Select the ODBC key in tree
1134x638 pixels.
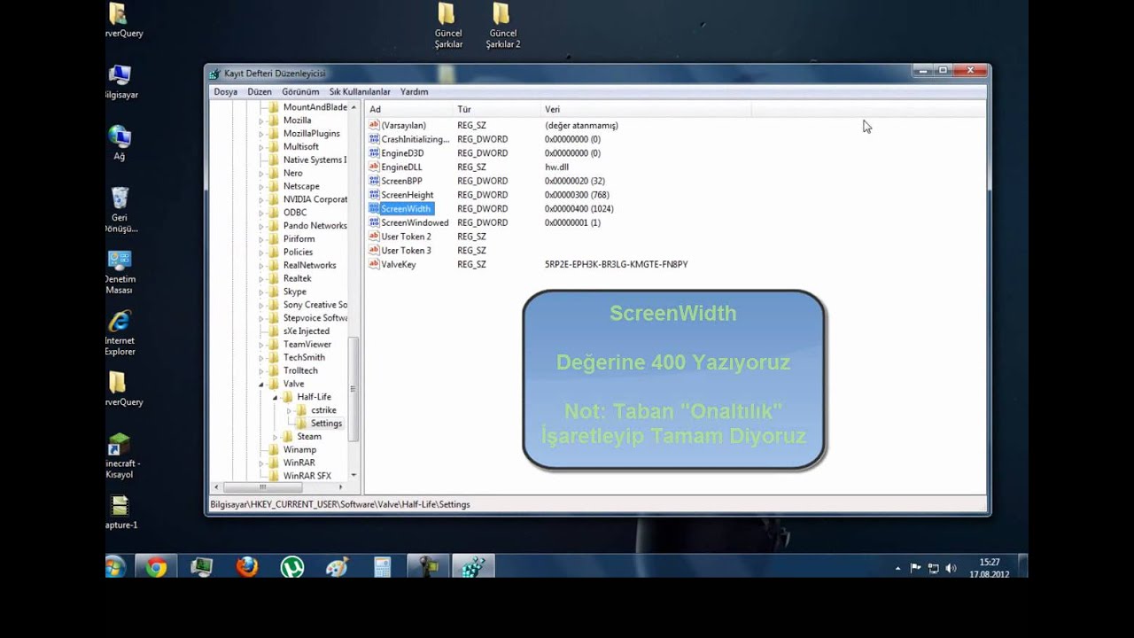coord(295,213)
